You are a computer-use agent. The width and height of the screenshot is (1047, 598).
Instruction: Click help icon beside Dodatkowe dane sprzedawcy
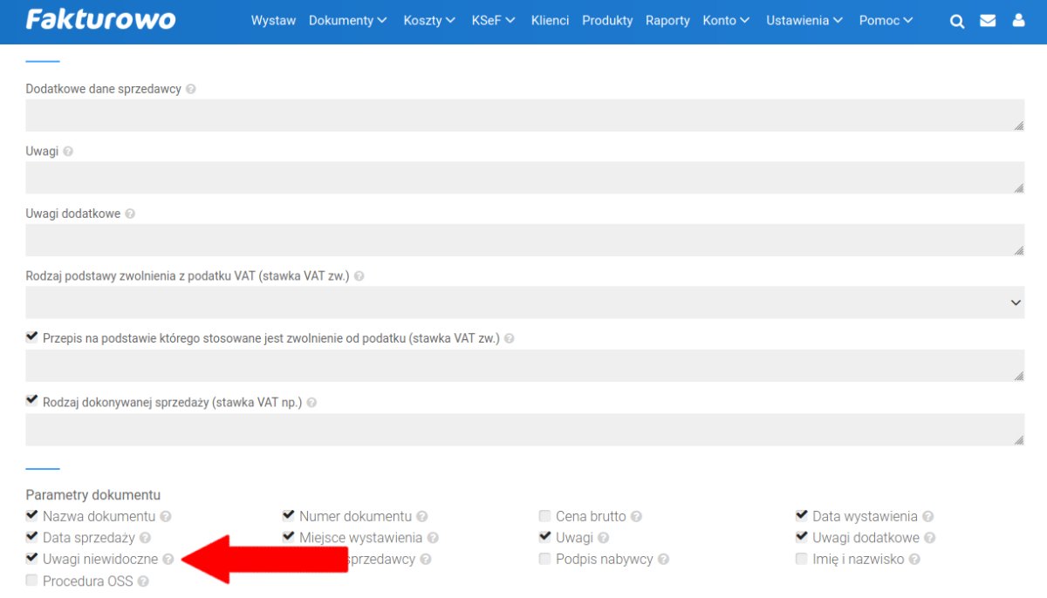[x=191, y=89]
